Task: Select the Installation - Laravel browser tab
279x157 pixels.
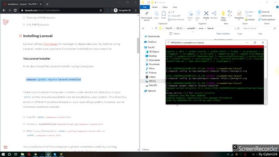Action: [22, 4]
